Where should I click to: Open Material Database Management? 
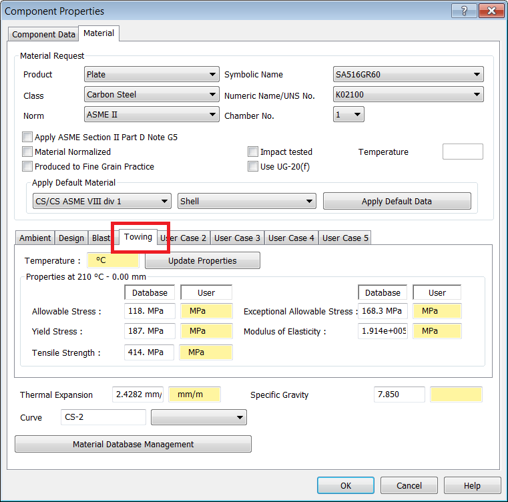[x=133, y=445]
